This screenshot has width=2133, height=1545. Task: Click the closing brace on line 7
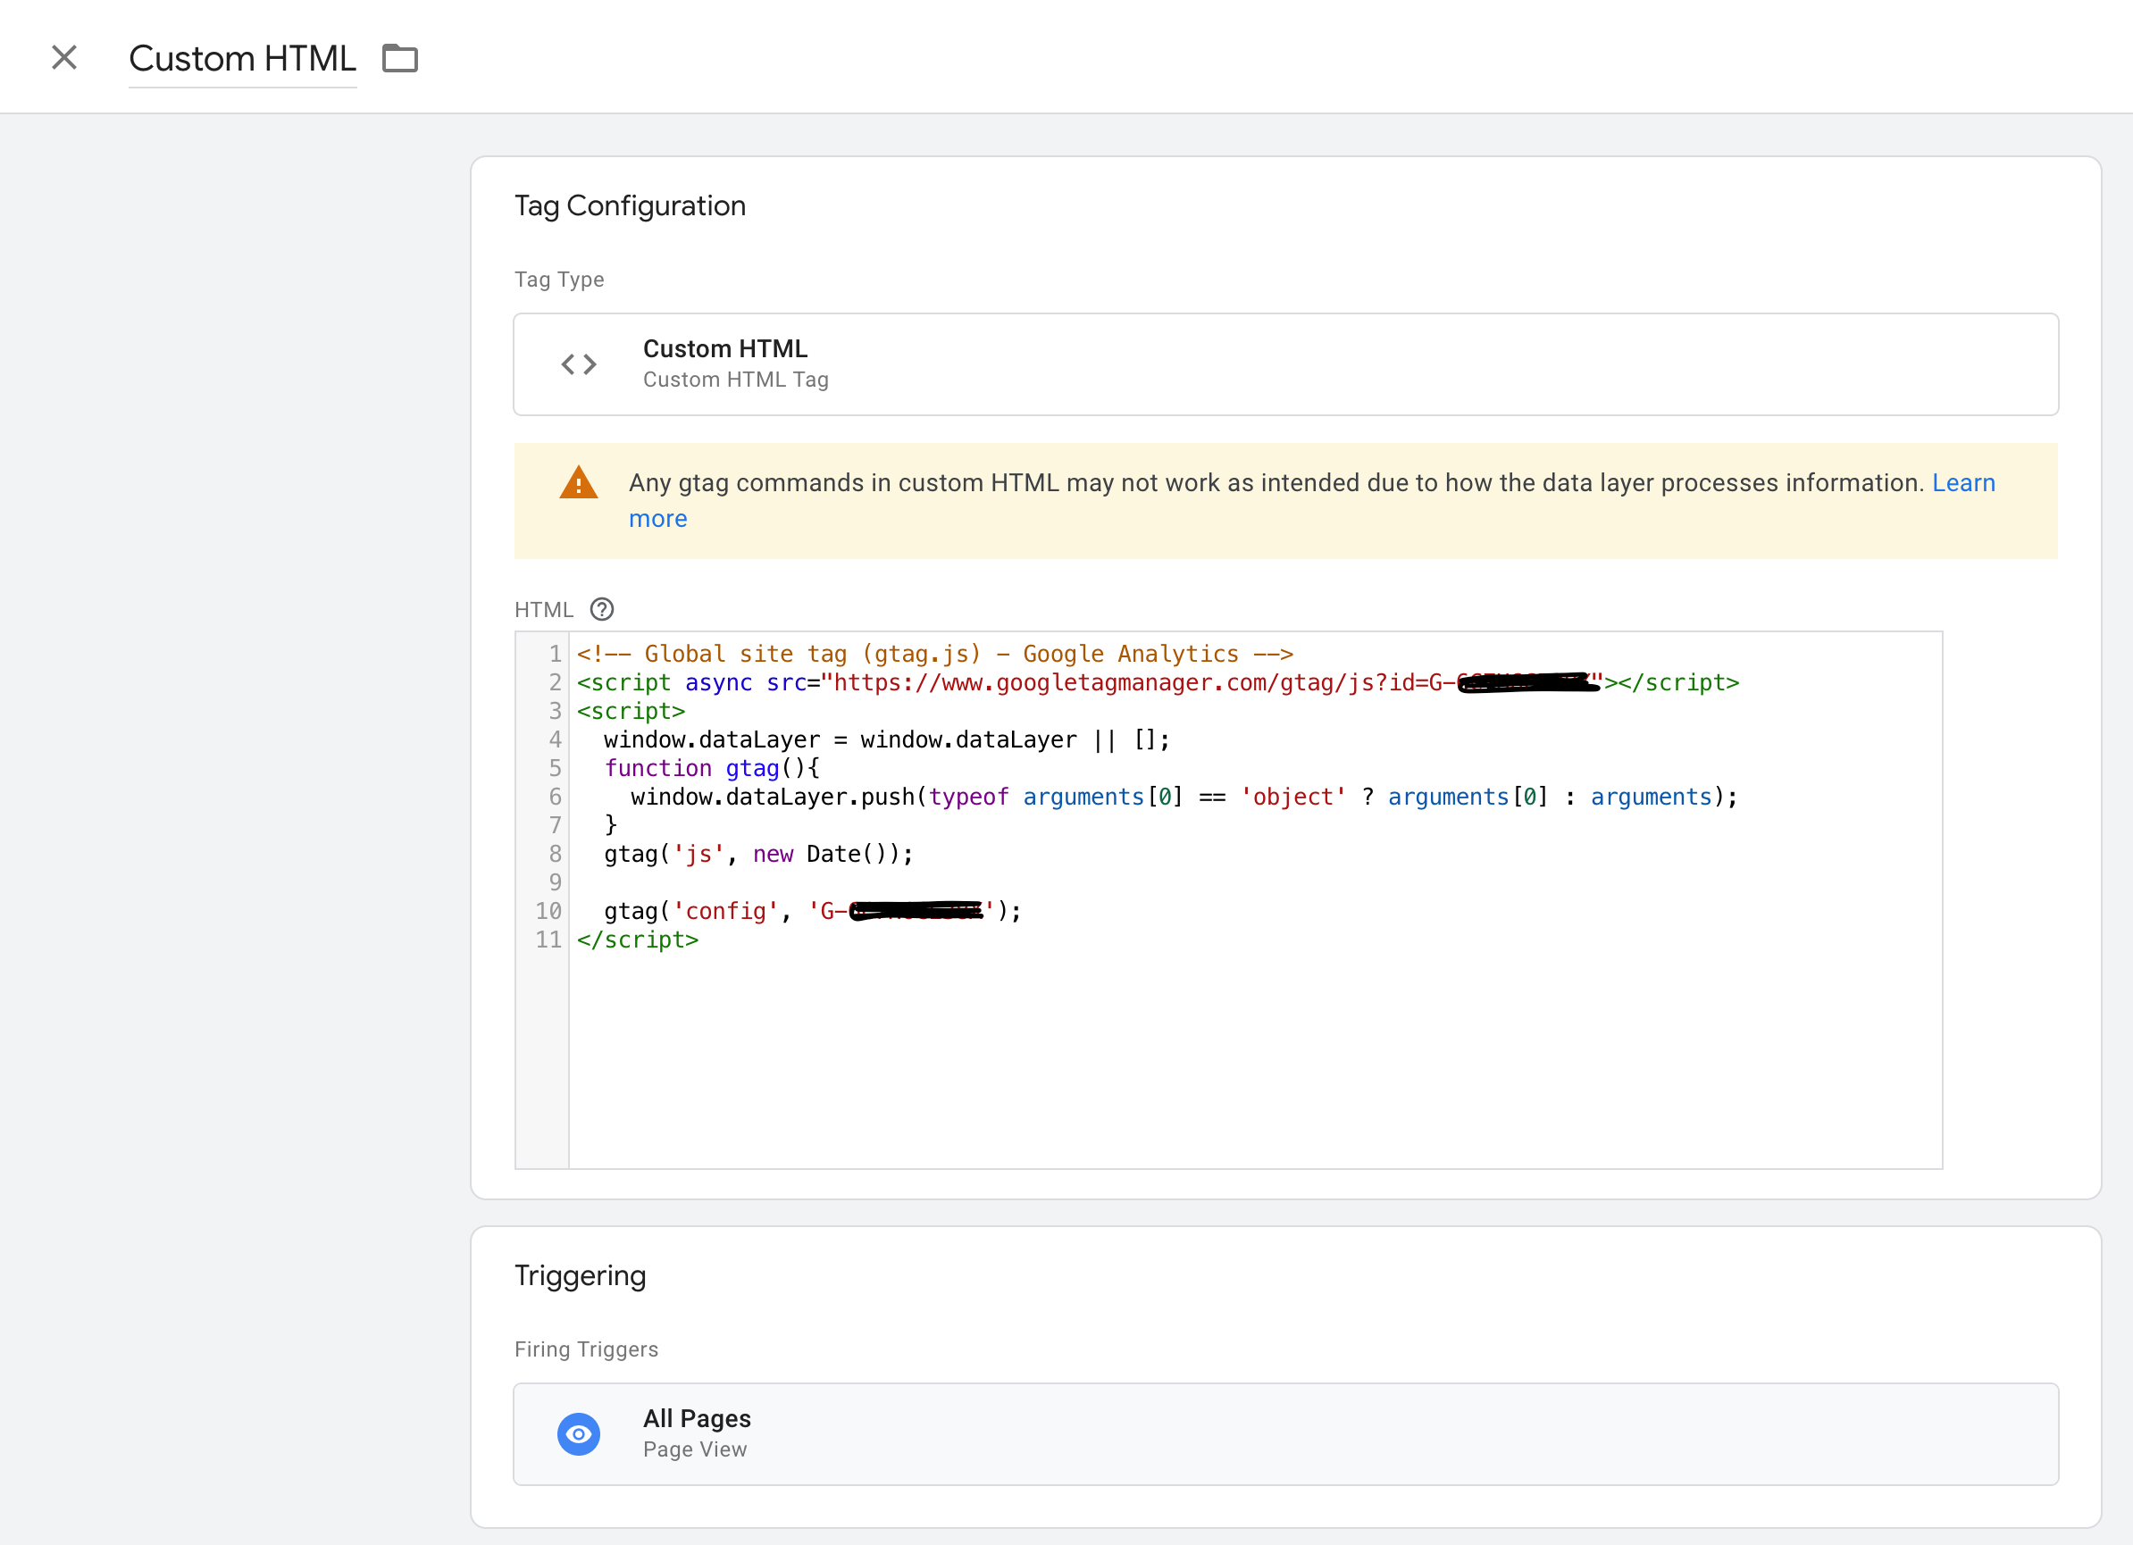click(610, 824)
